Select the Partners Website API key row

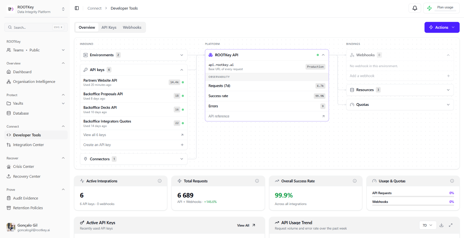(134, 82)
